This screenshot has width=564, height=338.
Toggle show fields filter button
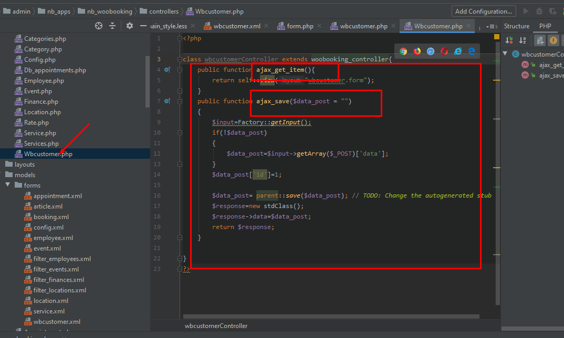(x=553, y=40)
